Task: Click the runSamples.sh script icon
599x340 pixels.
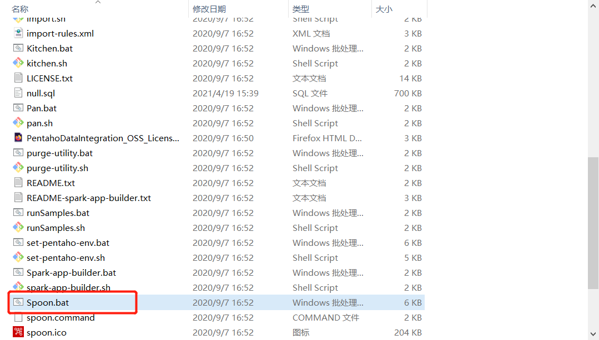Action: [18, 228]
